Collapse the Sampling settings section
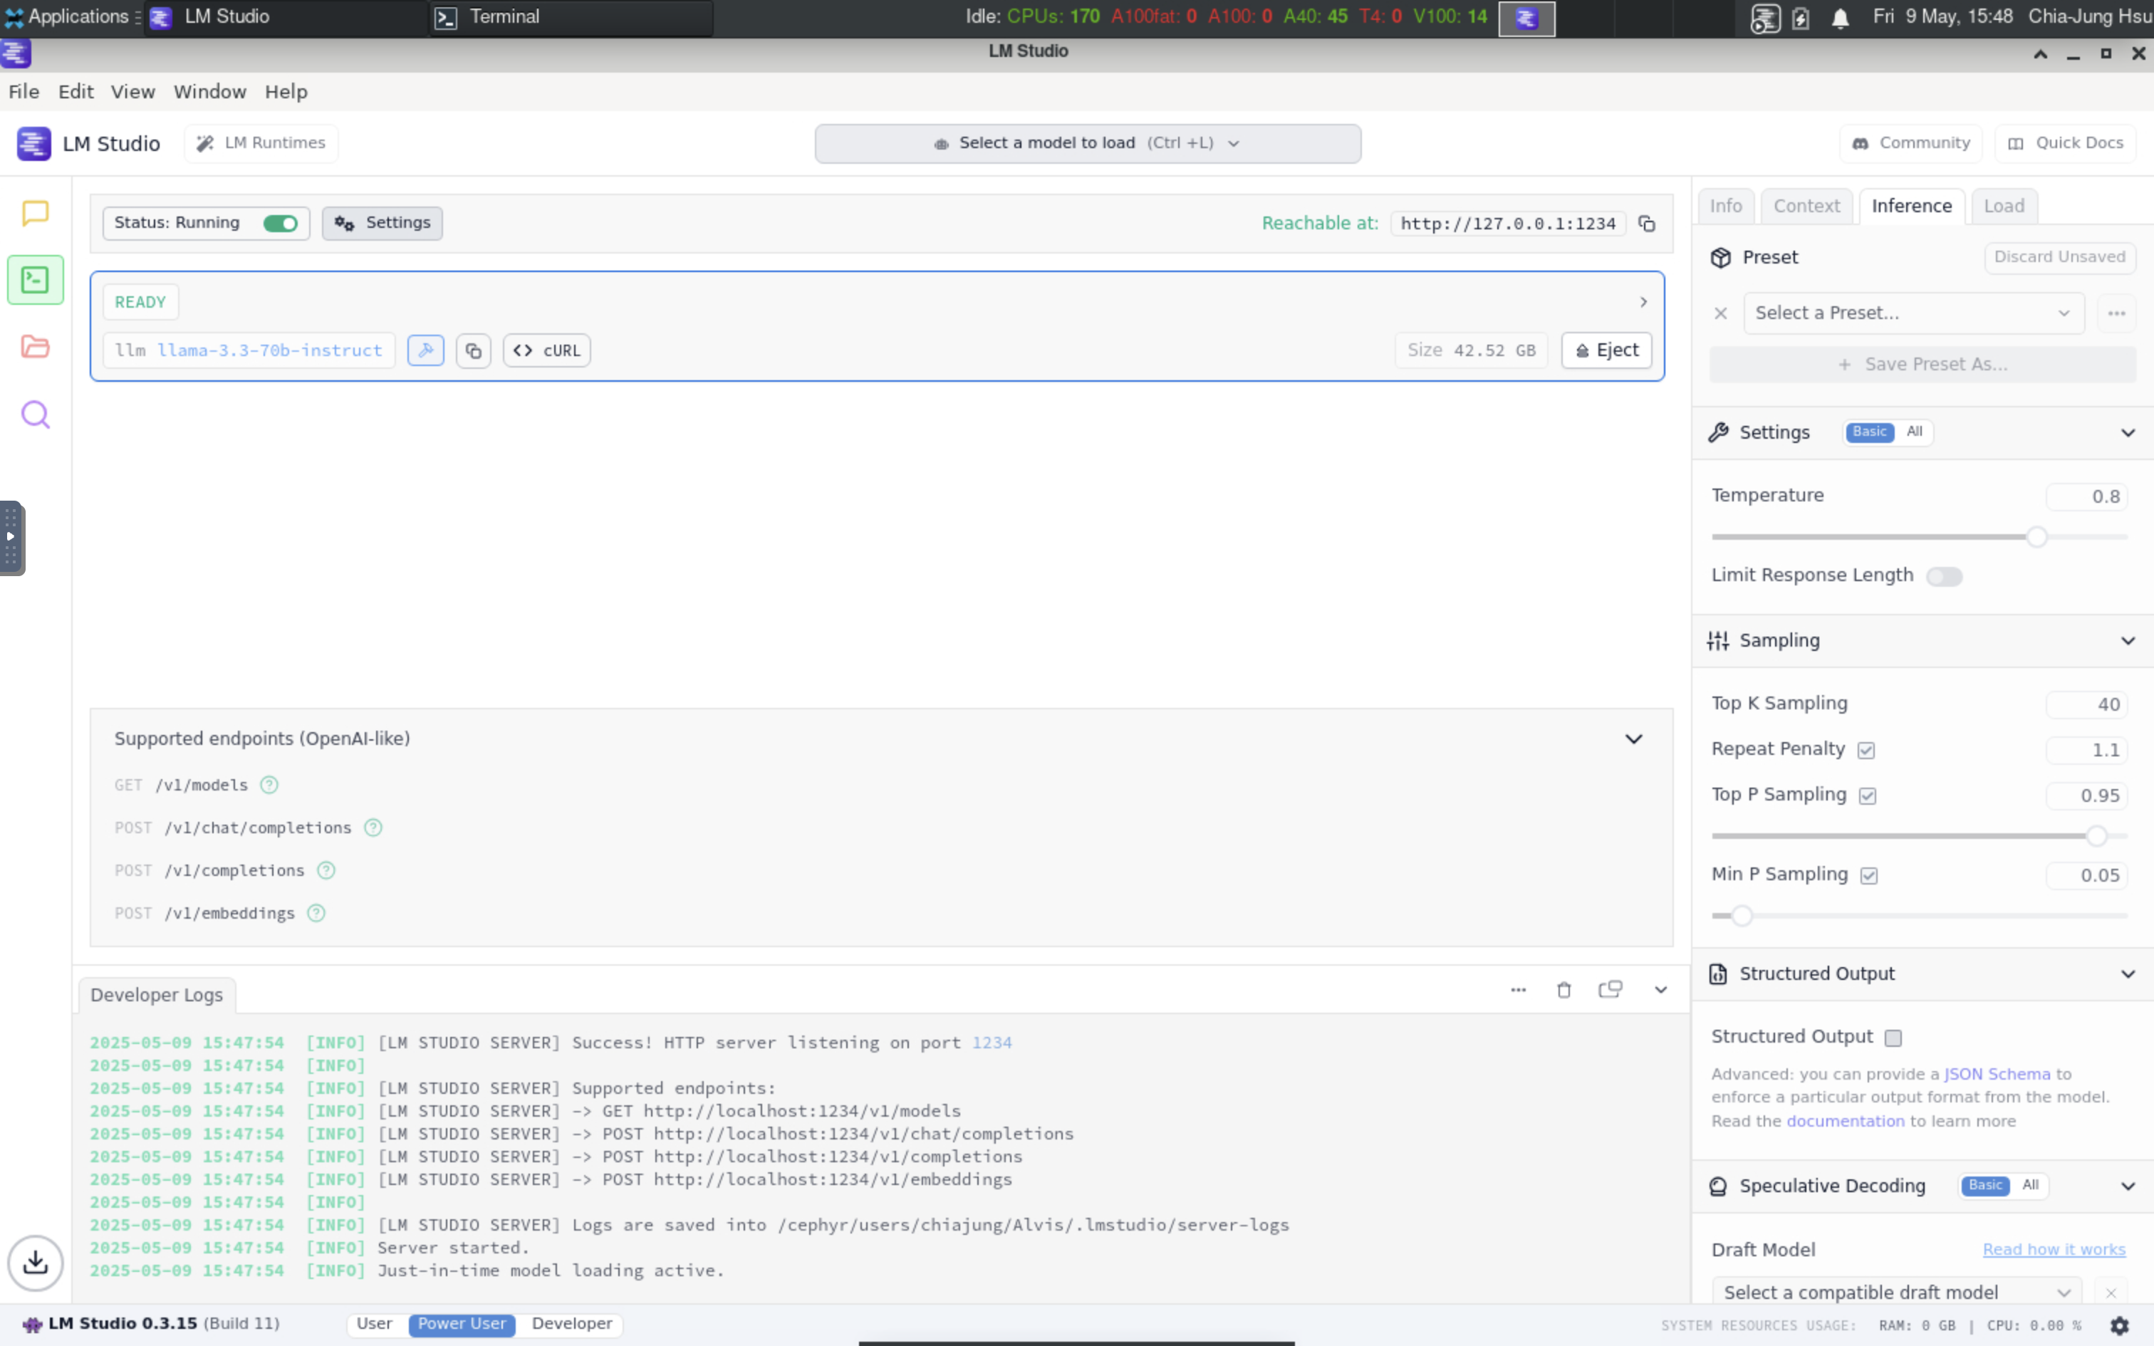Screen dimensions: 2154x1346 click(x=2128, y=640)
